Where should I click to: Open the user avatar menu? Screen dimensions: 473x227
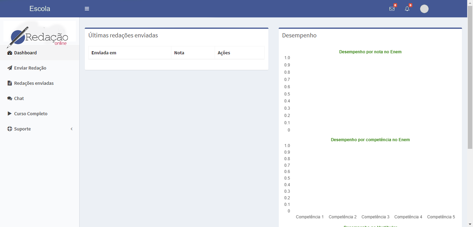[424, 9]
